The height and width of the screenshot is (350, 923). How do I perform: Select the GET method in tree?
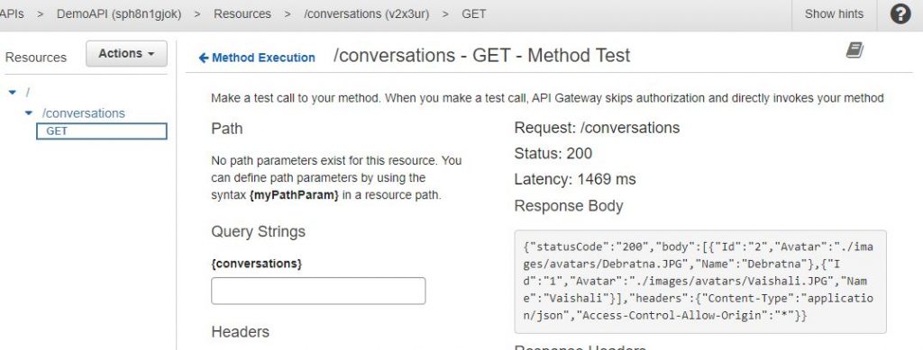pyautogui.click(x=102, y=131)
